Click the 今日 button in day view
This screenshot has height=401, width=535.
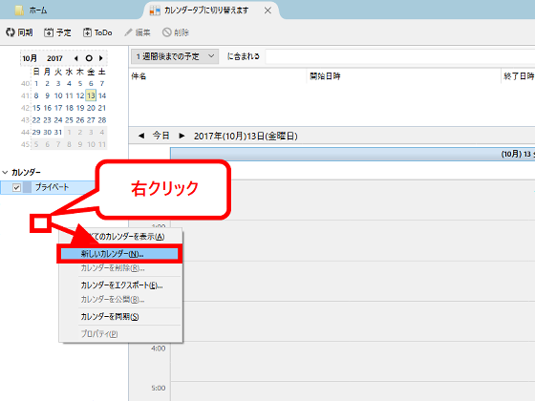161,136
